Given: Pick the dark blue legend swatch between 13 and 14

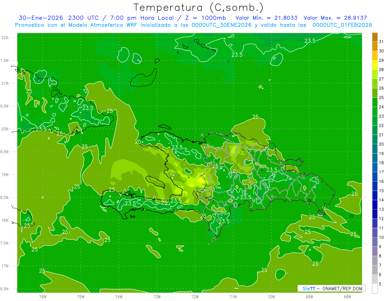Looking at the screenshot, I should 375,205.
